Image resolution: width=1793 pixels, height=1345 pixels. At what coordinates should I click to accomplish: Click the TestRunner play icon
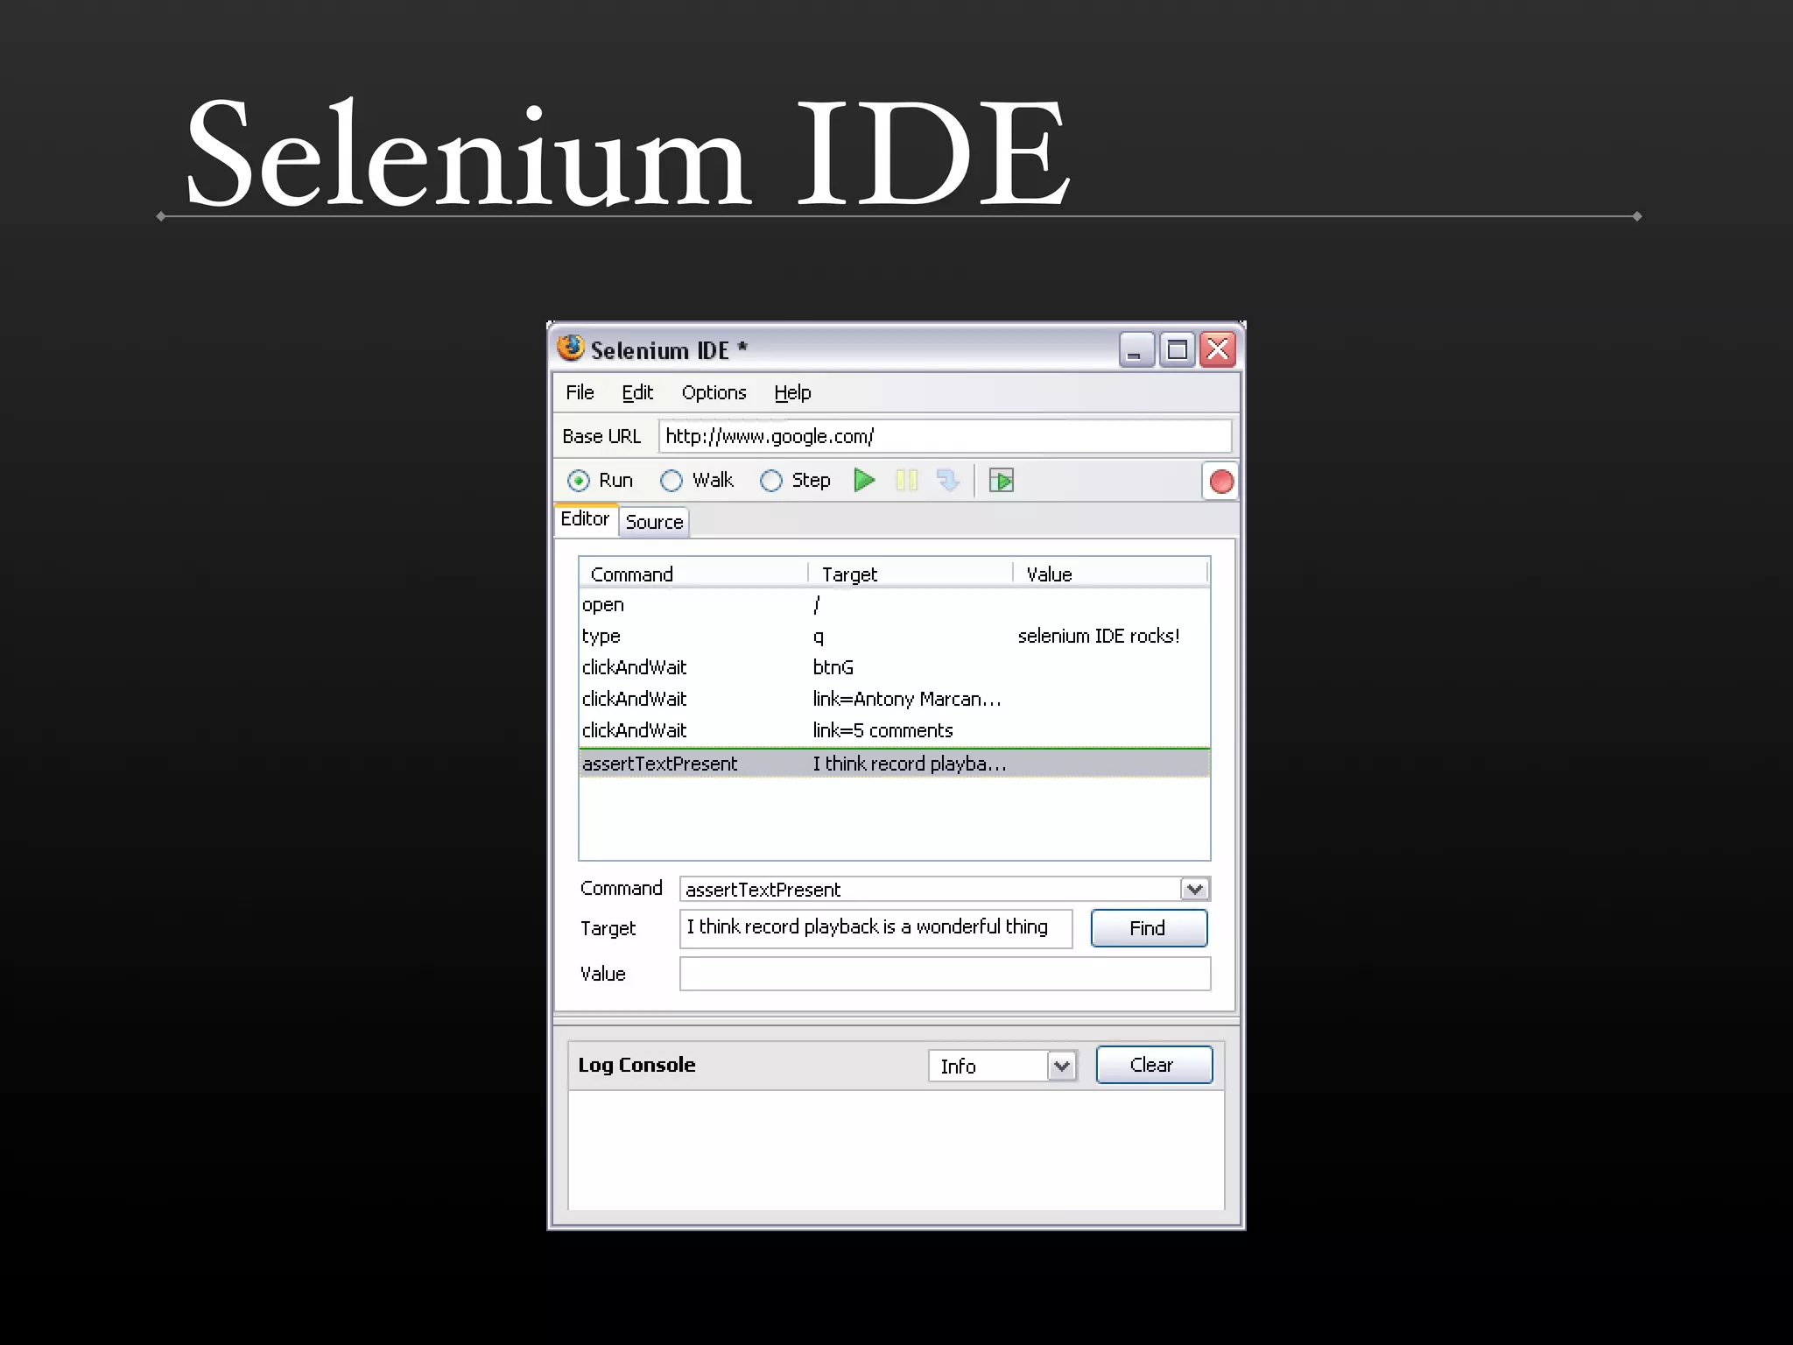(1001, 480)
